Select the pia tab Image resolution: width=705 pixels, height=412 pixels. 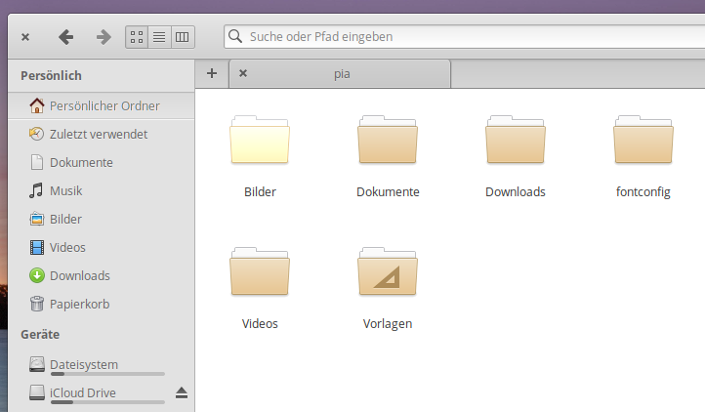(342, 73)
